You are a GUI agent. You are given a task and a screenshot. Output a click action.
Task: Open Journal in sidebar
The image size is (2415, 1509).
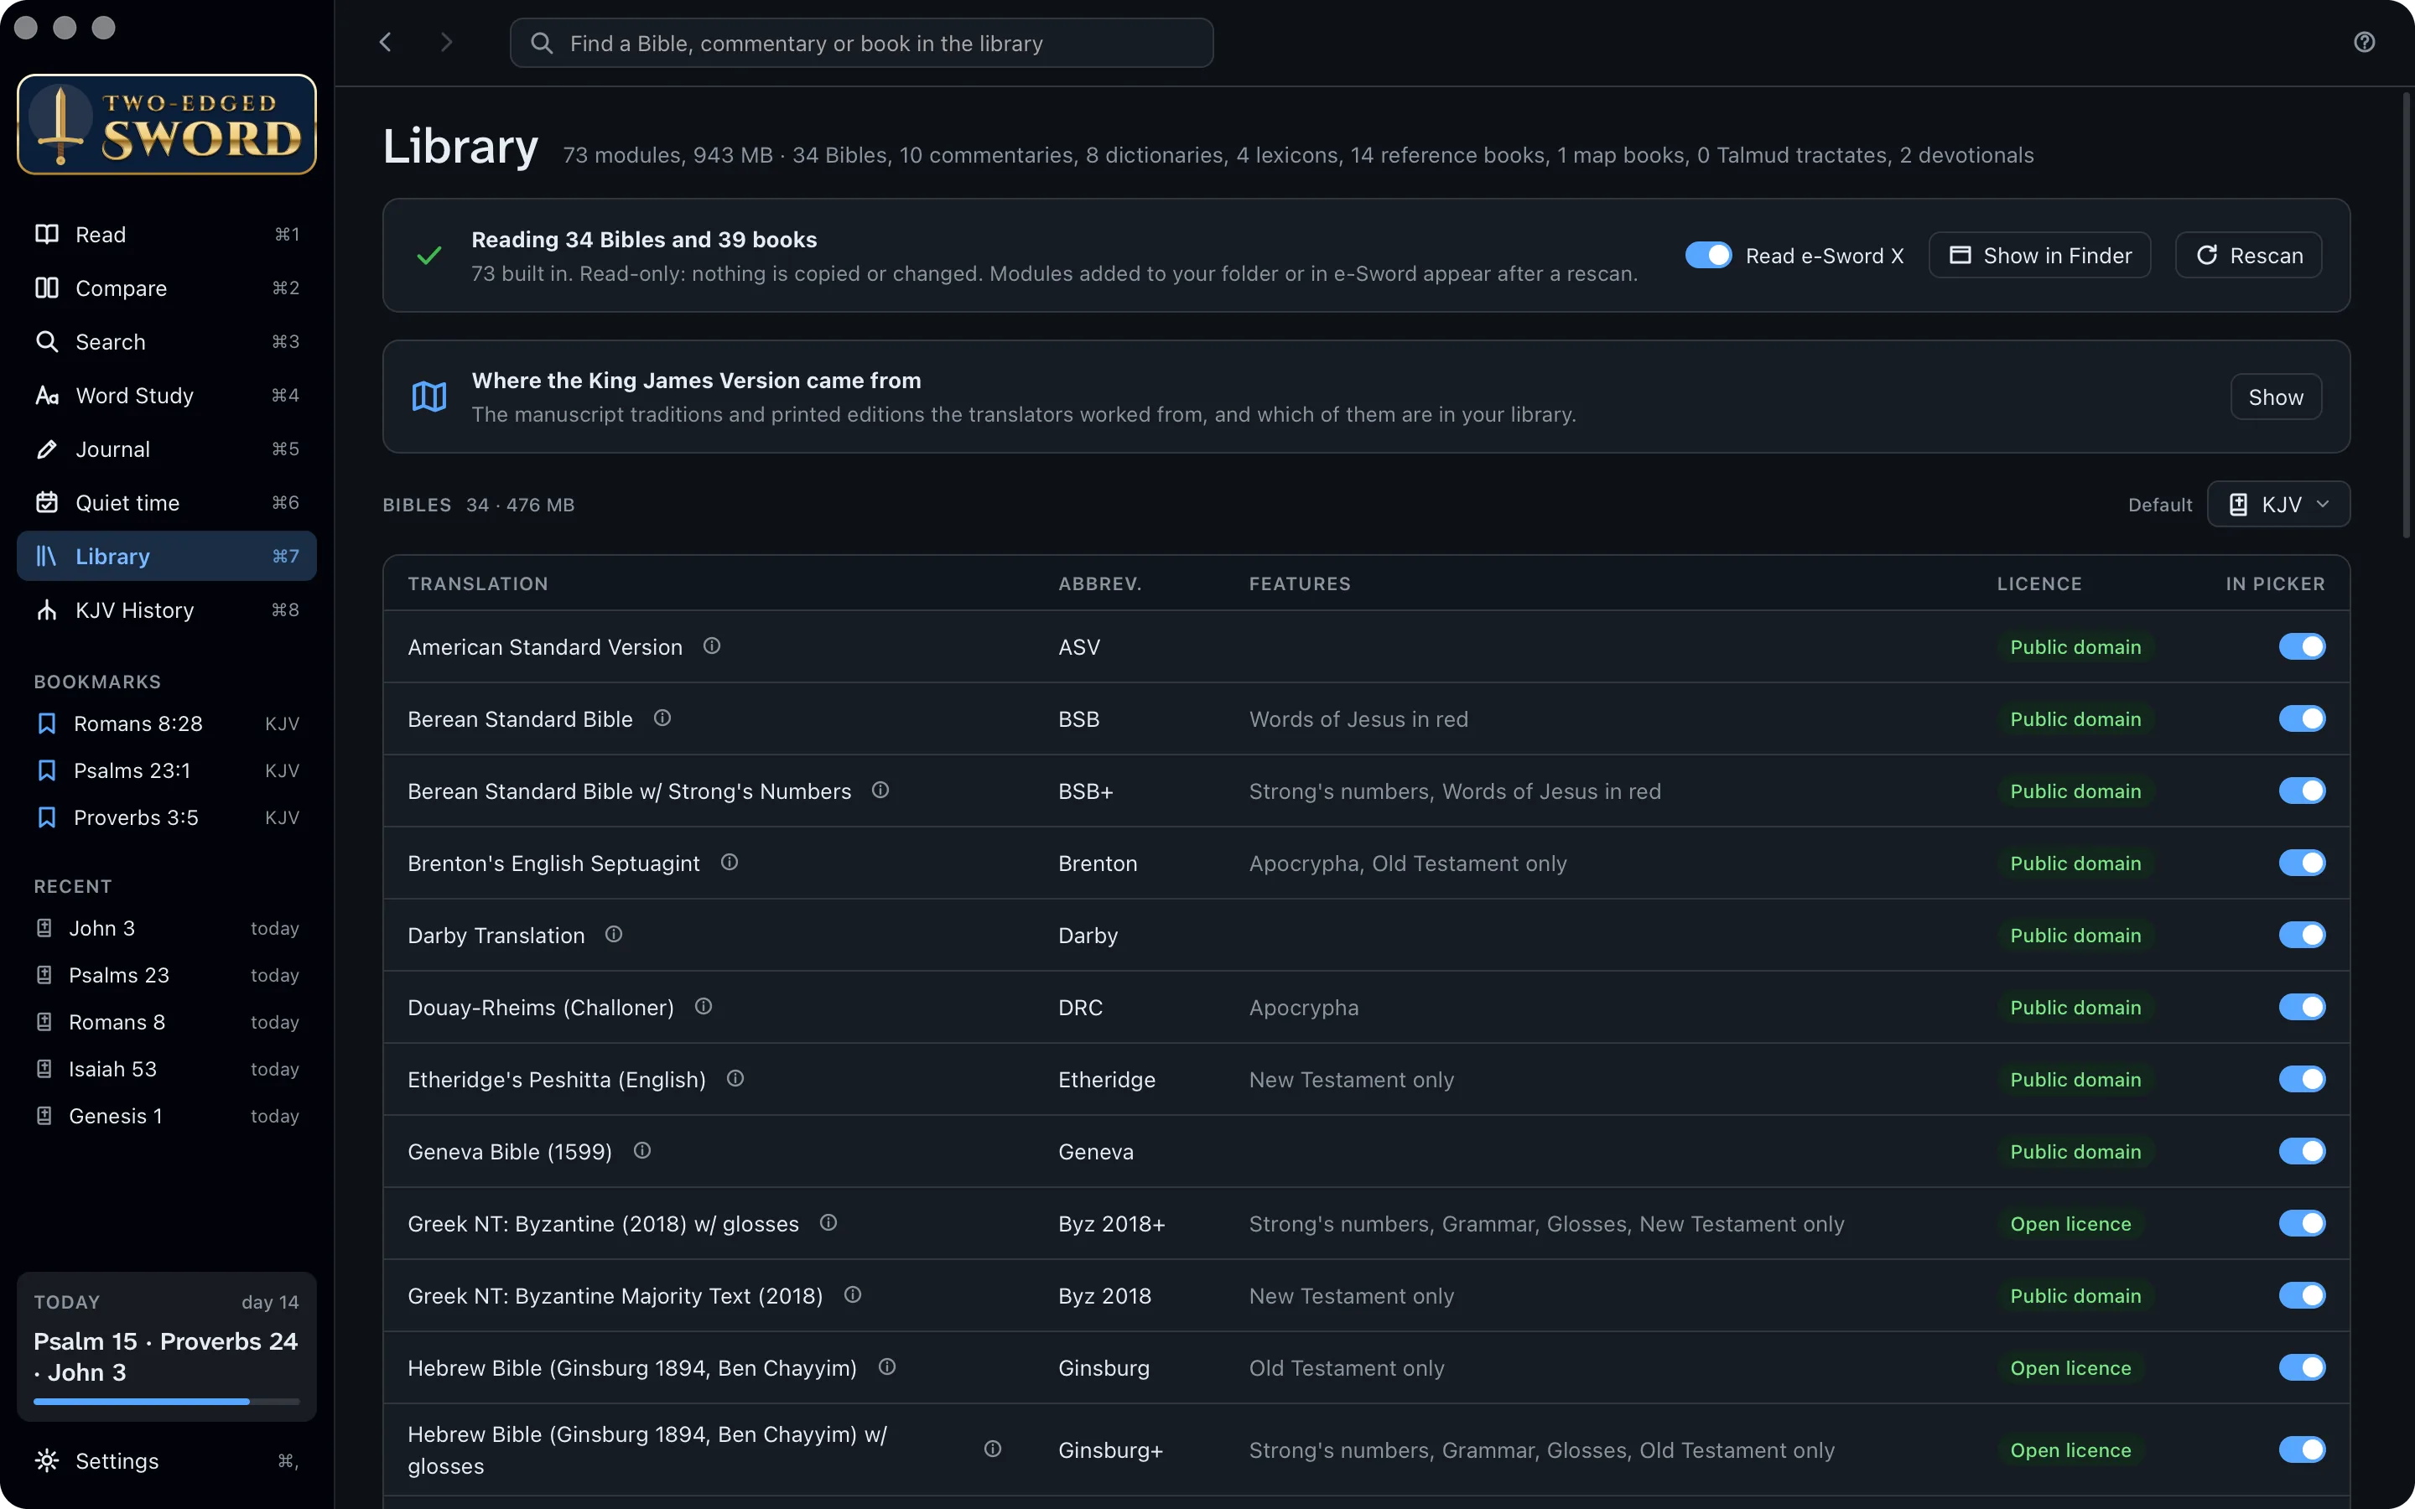[x=167, y=449]
